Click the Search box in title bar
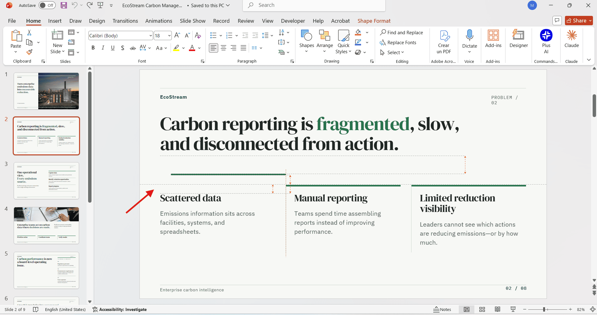 (x=314, y=5)
